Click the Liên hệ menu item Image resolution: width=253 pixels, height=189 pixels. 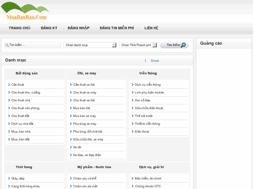pyautogui.click(x=151, y=28)
